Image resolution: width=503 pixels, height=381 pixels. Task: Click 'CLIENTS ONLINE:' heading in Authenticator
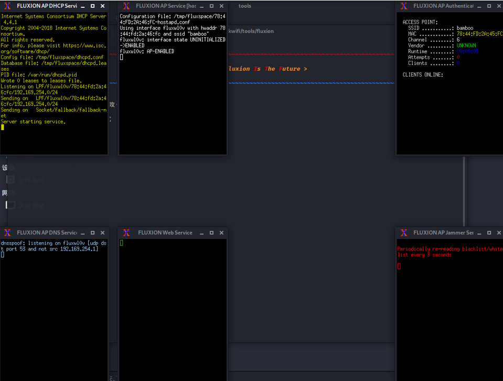coord(423,74)
